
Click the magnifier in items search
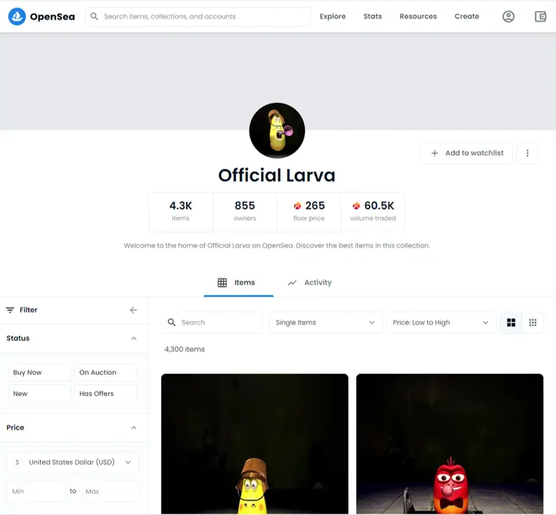(x=172, y=322)
